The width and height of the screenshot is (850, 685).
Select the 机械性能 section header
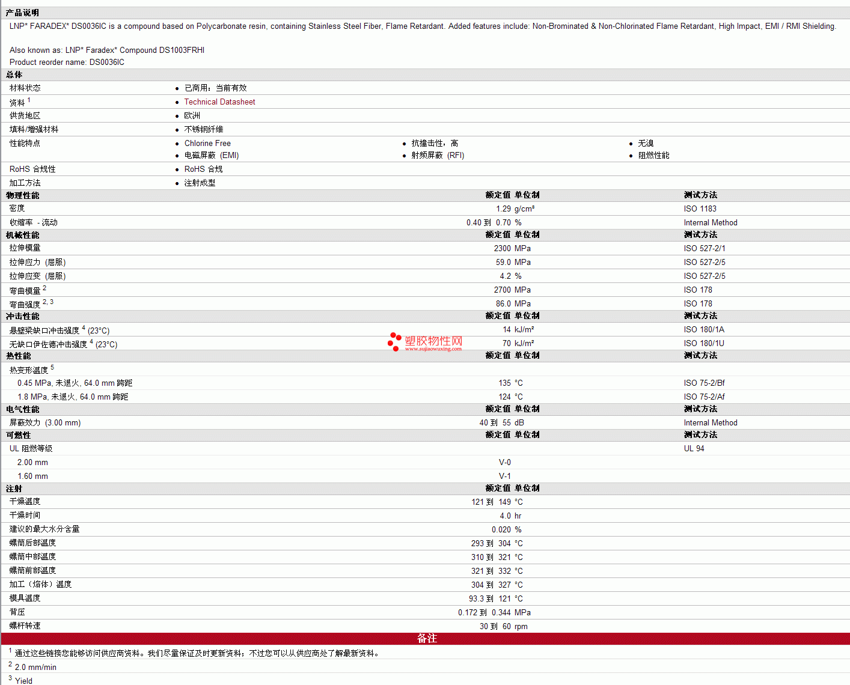22,236
